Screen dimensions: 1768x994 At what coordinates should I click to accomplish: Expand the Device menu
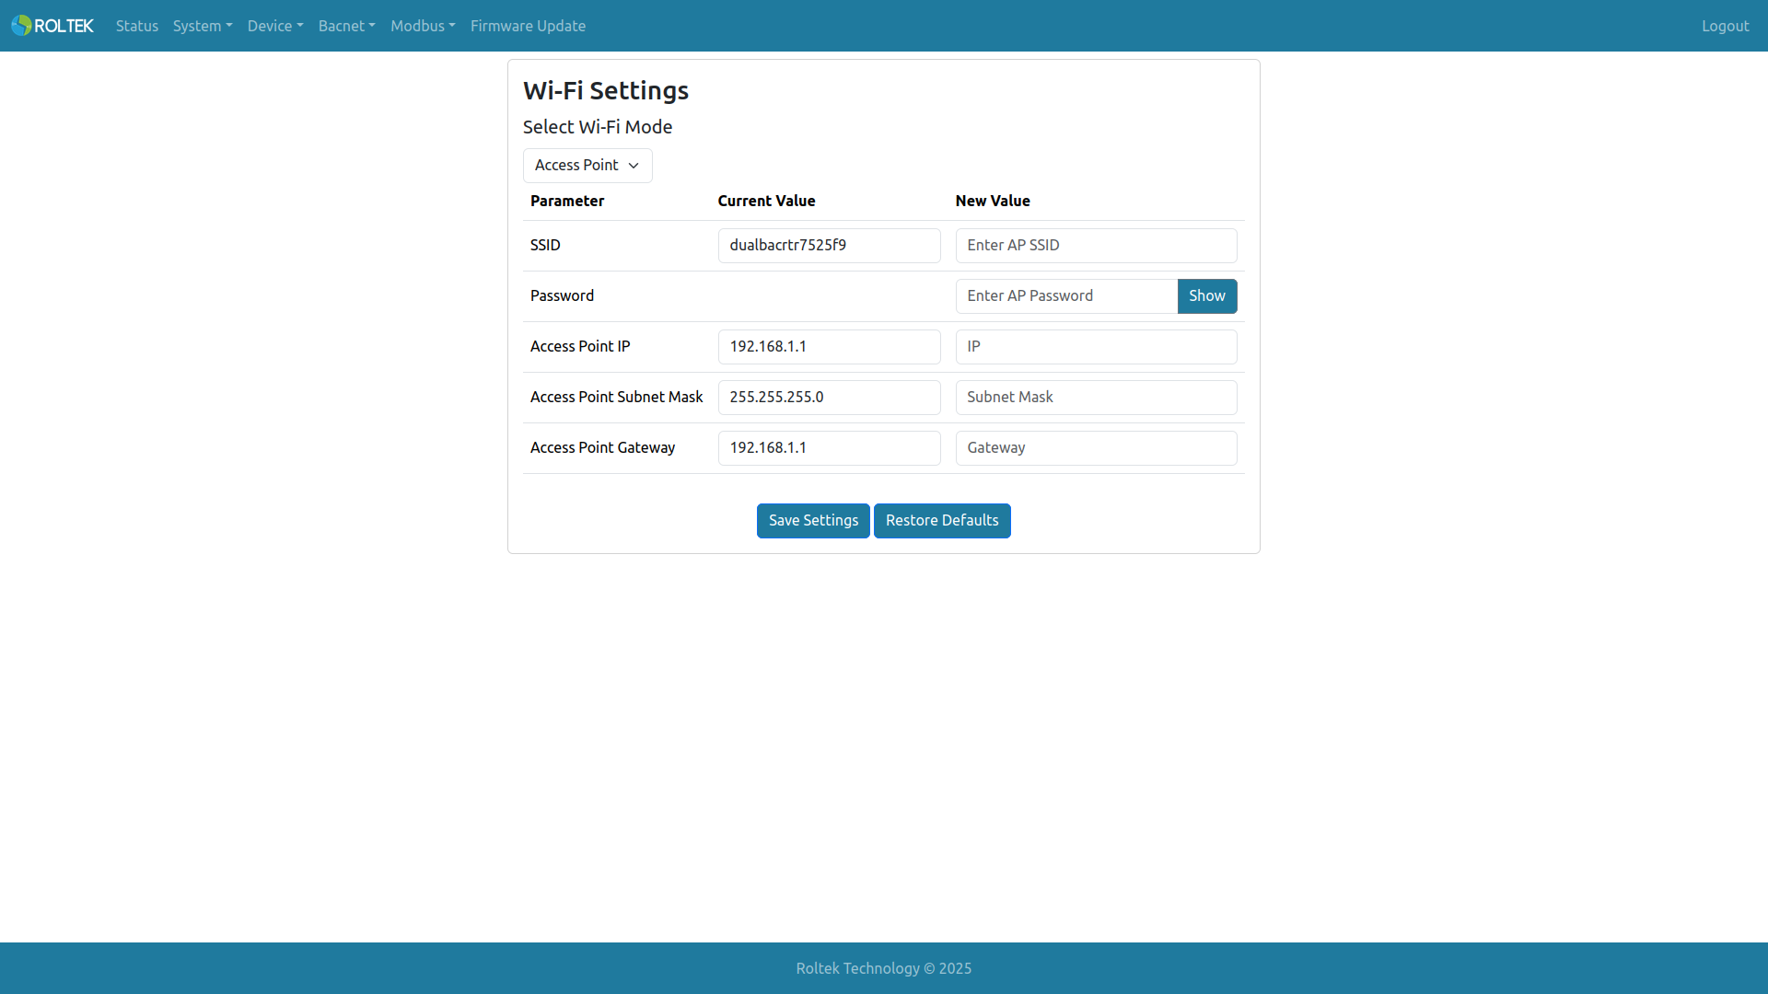coord(275,26)
